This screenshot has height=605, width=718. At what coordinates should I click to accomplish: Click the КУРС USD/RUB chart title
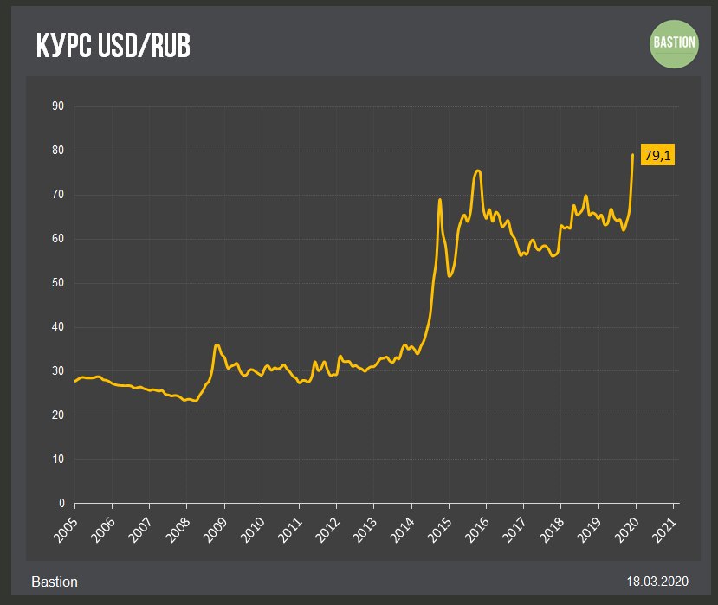click(113, 47)
